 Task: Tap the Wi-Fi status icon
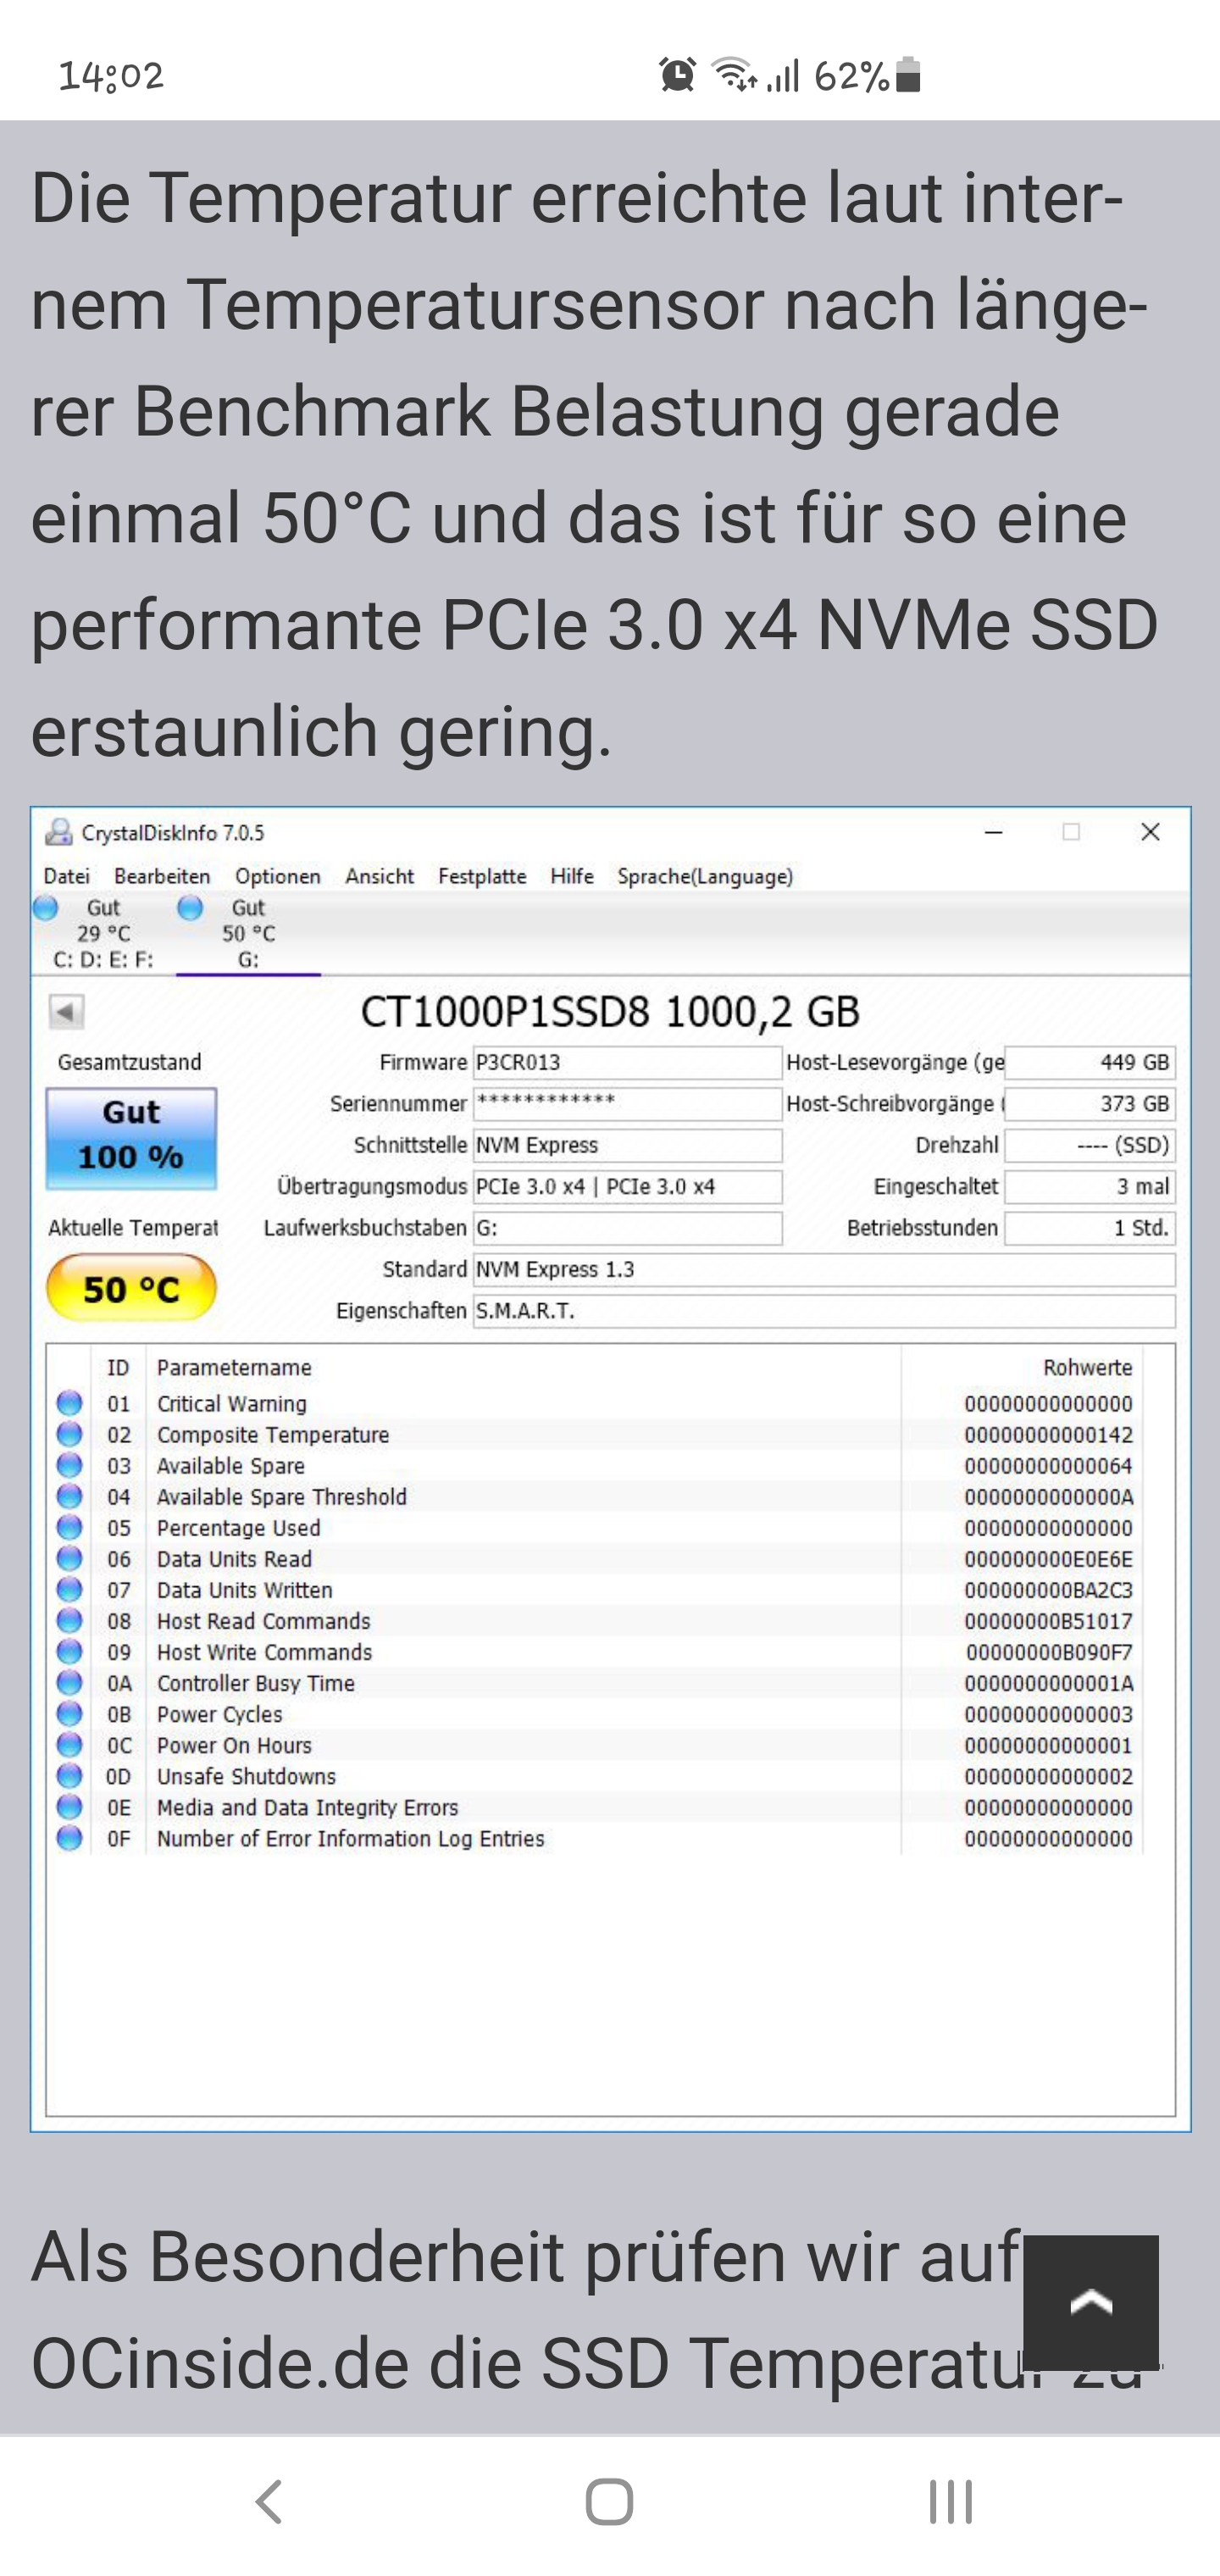pos(733,74)
